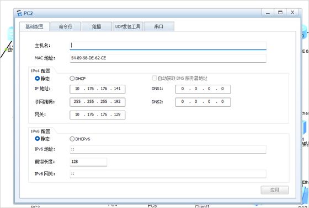Maximize the PC2 window
The image size is (309, 208).
click(x=280, y=13)
